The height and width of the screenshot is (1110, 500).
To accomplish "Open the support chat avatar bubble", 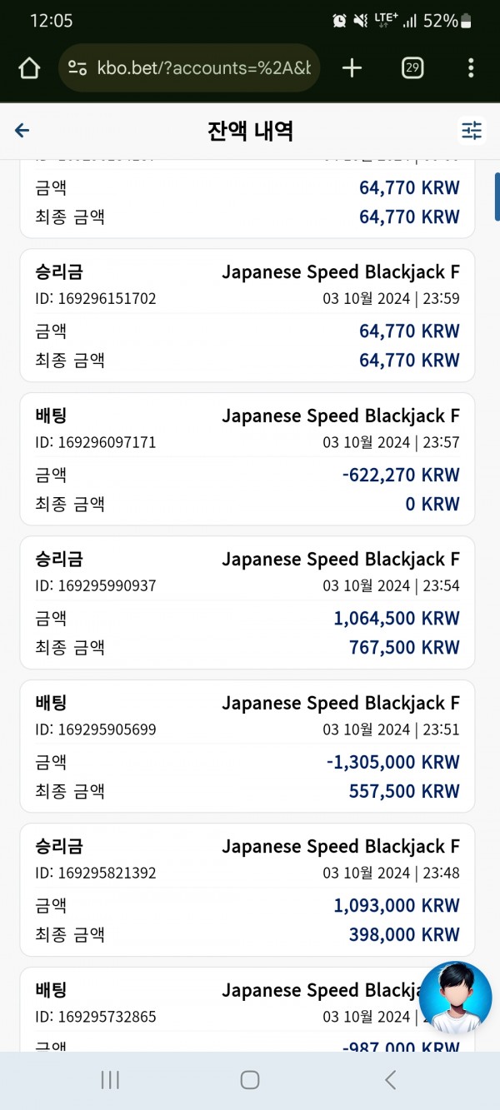I will (x=455, y=998).
